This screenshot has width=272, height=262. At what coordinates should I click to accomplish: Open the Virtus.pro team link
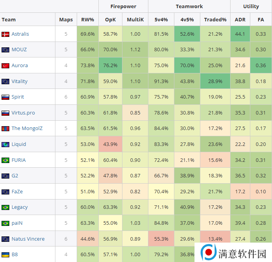(x=23, y=113)
